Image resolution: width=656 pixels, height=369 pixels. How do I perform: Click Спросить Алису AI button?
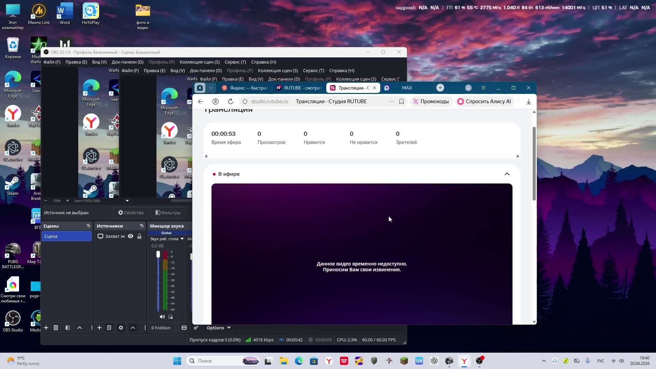[x=484, y=101]
